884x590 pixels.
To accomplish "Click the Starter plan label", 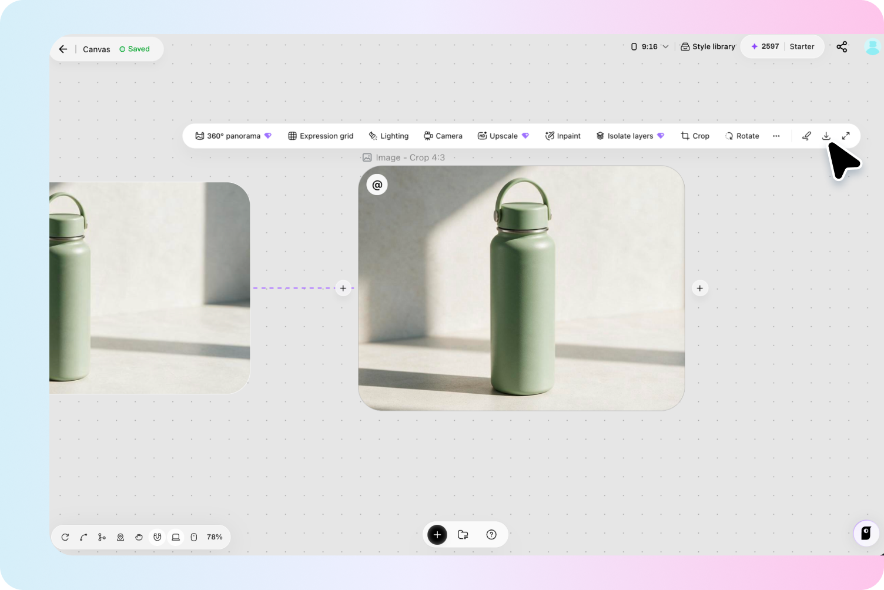I will click(x=802, y=46).
